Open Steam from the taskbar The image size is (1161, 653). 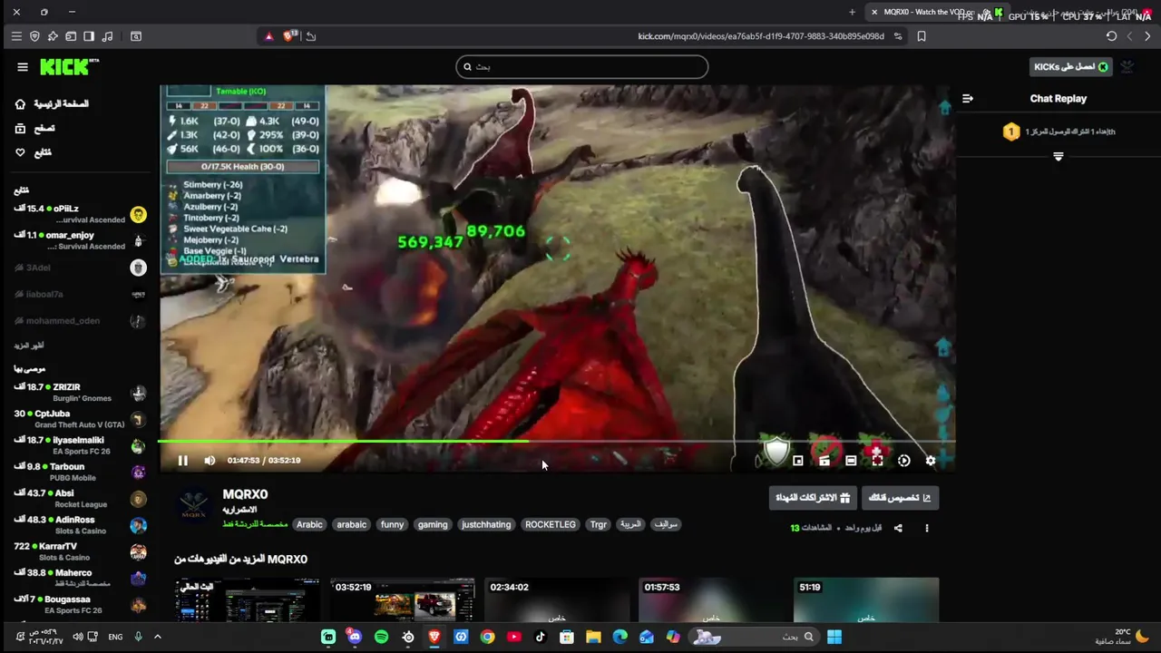click(408, 637)
